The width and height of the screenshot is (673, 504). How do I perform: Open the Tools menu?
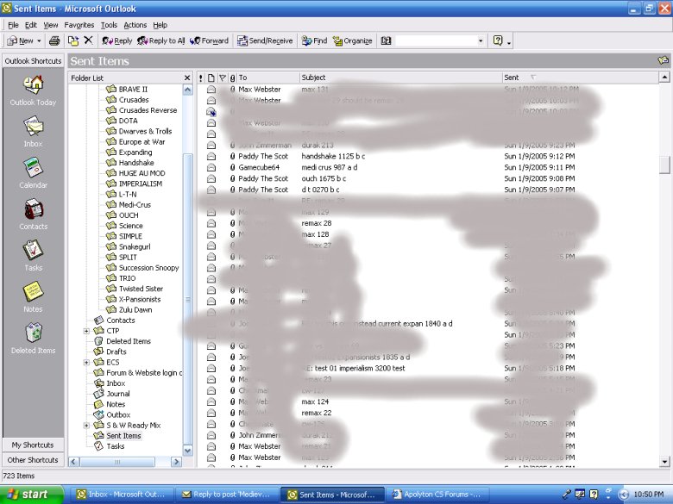pos(108,25)
